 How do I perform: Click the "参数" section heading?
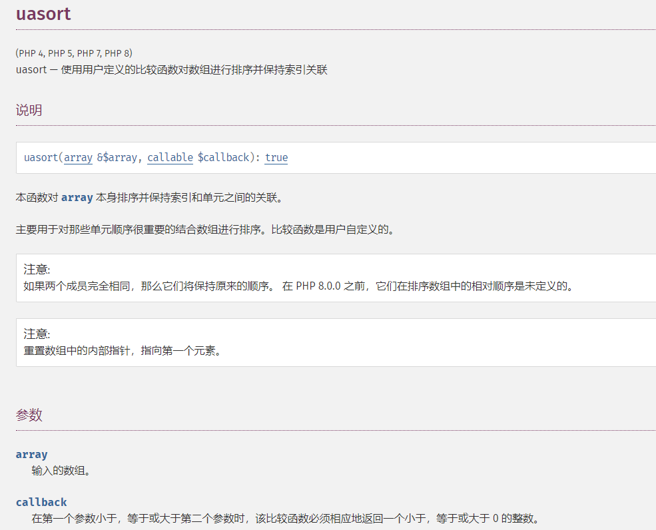click(29, 415)
